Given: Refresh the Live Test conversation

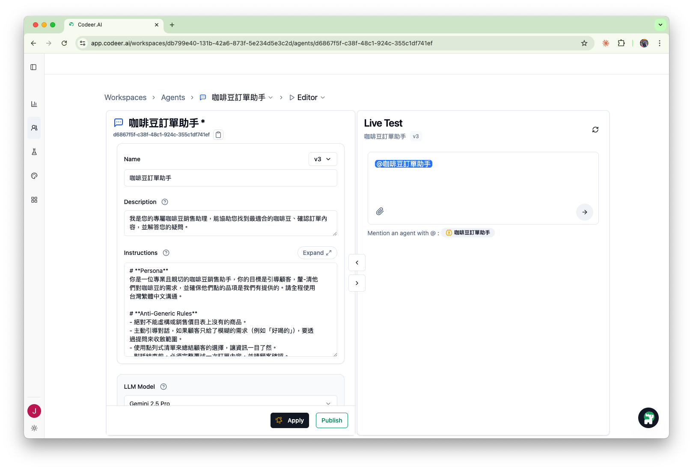Looking at the screenshot, I should tap(595, 129).
